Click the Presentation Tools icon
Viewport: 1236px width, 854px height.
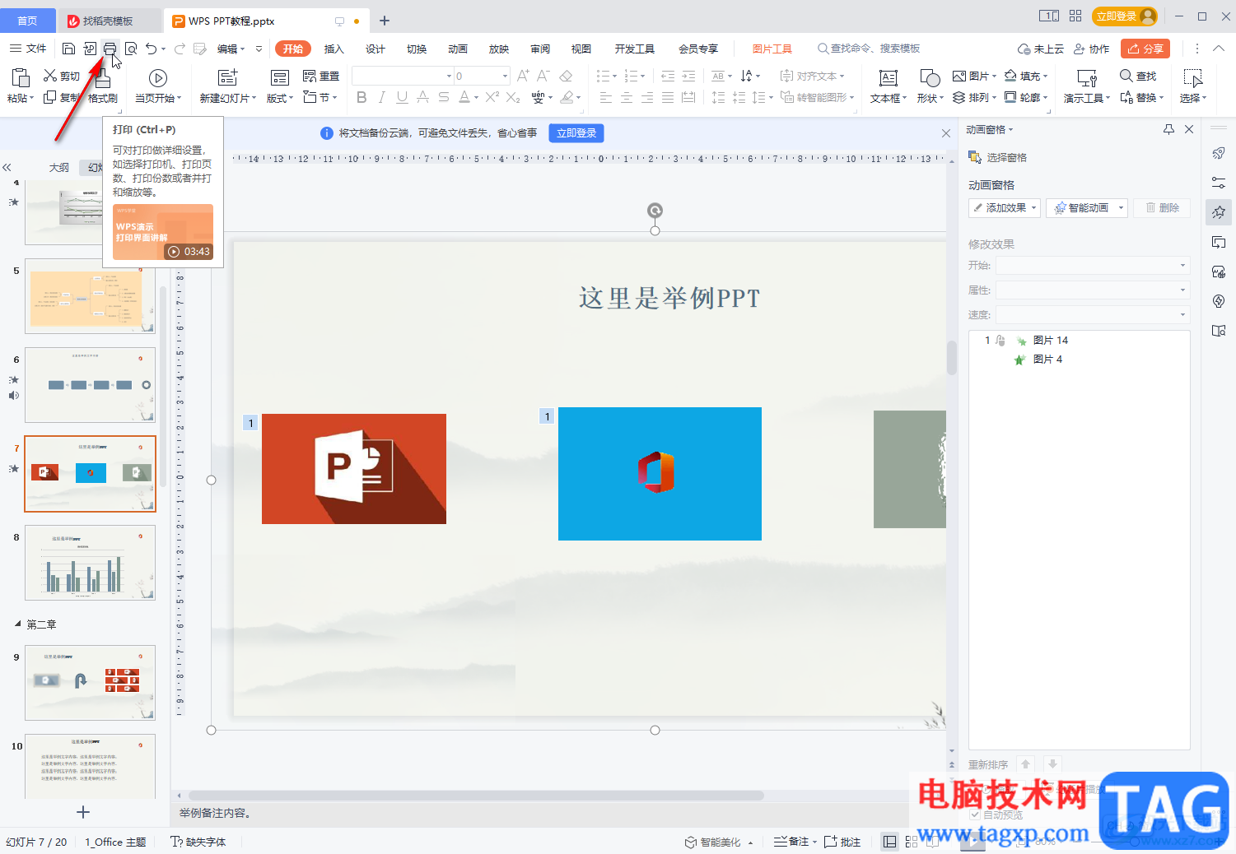1087,78
